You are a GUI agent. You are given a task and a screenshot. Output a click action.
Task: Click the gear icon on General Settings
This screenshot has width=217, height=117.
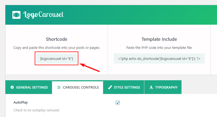pos(12,87)
